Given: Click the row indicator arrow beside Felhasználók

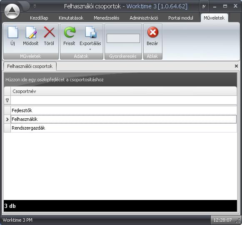Looking at the screenshot, I should (7, 119).
